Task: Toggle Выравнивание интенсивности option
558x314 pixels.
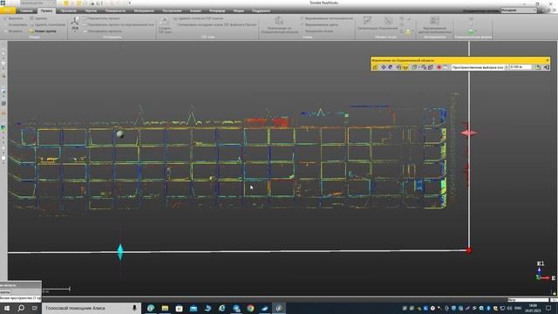Action: (x=327, y=18)
